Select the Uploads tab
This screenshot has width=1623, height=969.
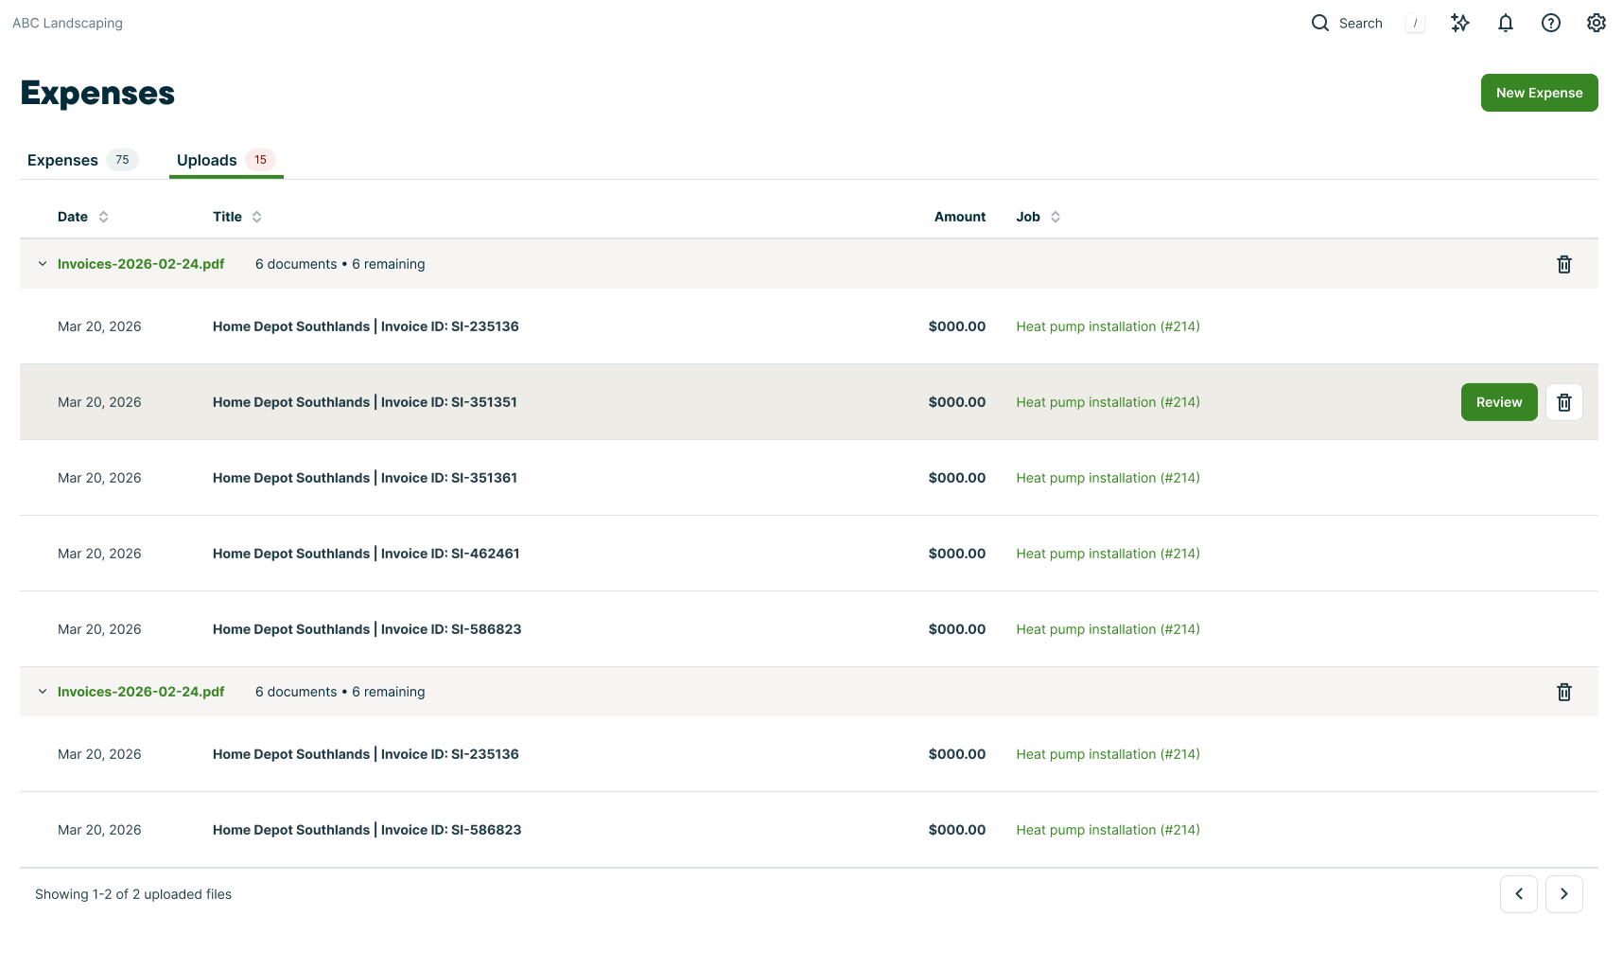(226, 160)
